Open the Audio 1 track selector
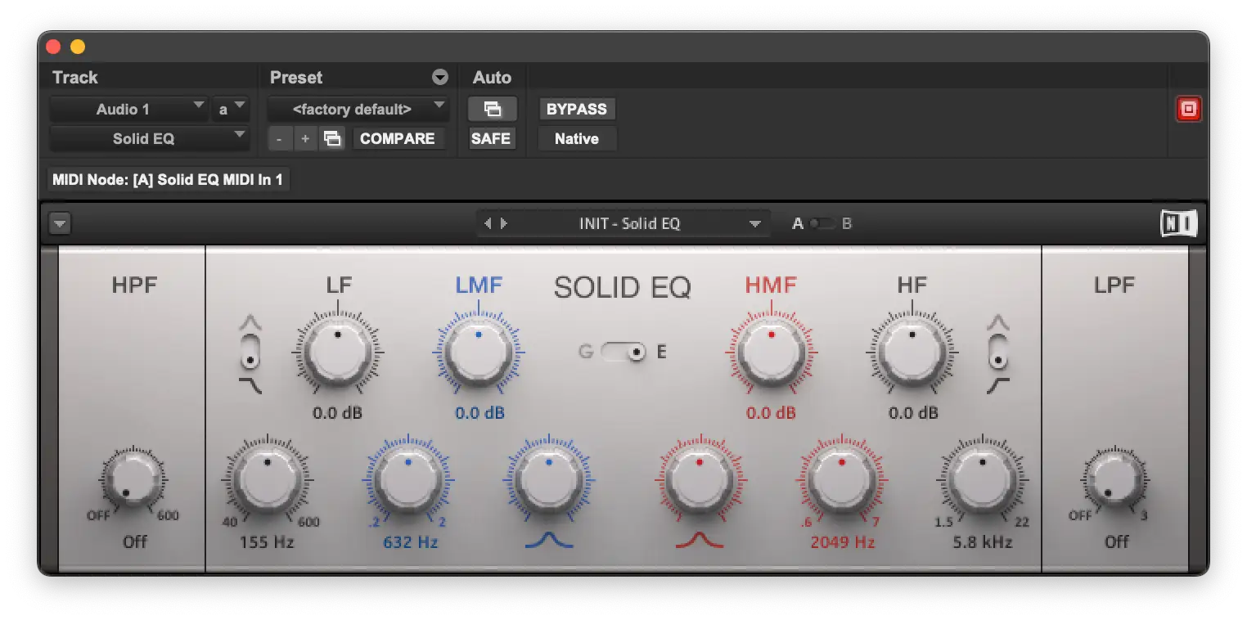The image size is (1247, 620). tap(128, 109)
